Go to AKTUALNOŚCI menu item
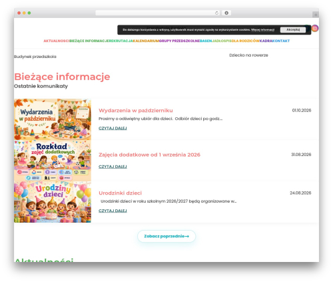333x282 pixels. [x=57, y=41]
